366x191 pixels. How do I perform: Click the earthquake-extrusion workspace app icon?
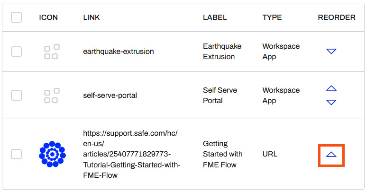(x=52, y=52)
